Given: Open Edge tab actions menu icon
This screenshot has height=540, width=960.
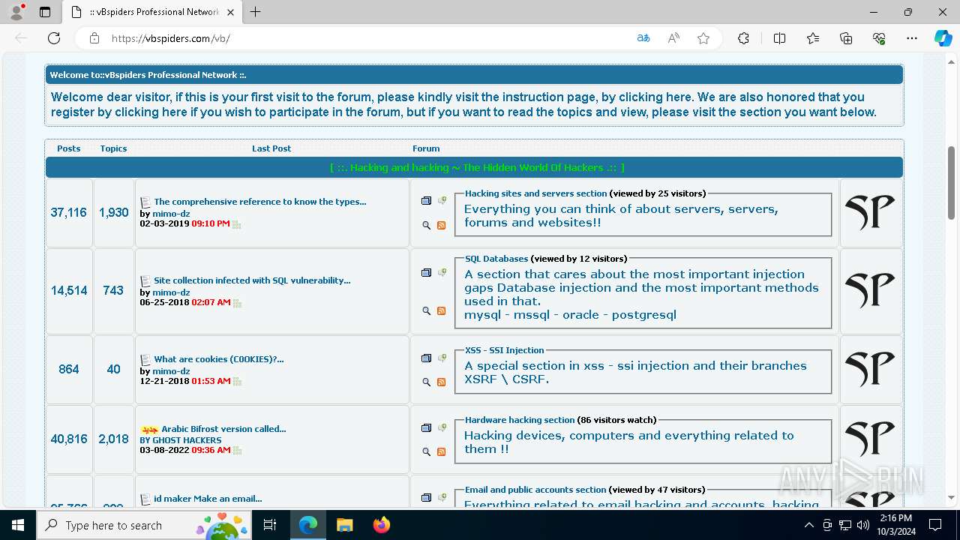Looking at the screenshot, I should (45, 12).
